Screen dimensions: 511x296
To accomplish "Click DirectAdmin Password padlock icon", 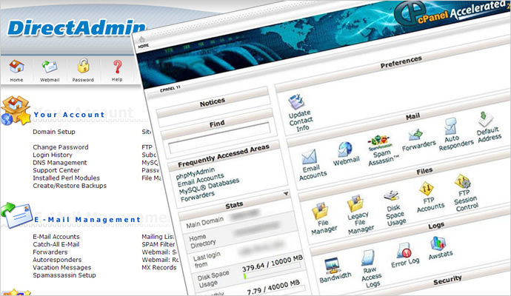I will [83, 65].
